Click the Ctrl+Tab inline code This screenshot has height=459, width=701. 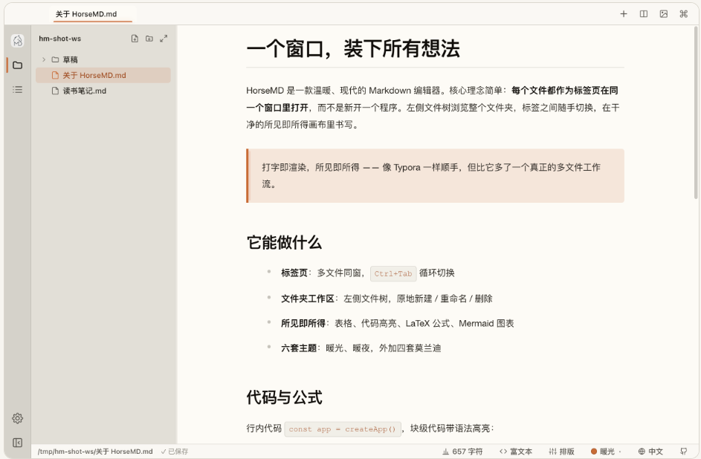tap(393, 273)
